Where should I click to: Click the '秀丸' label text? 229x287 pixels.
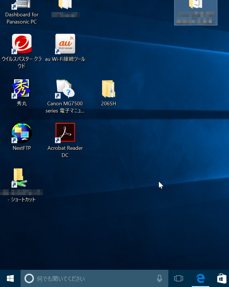pos(22,104)
